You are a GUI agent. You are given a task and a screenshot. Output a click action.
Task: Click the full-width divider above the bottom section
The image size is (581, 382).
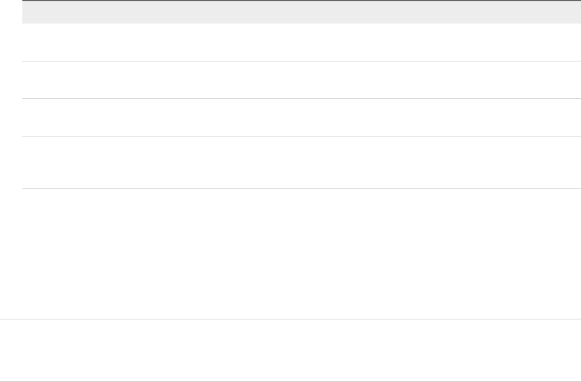click(x=290, y=319)
